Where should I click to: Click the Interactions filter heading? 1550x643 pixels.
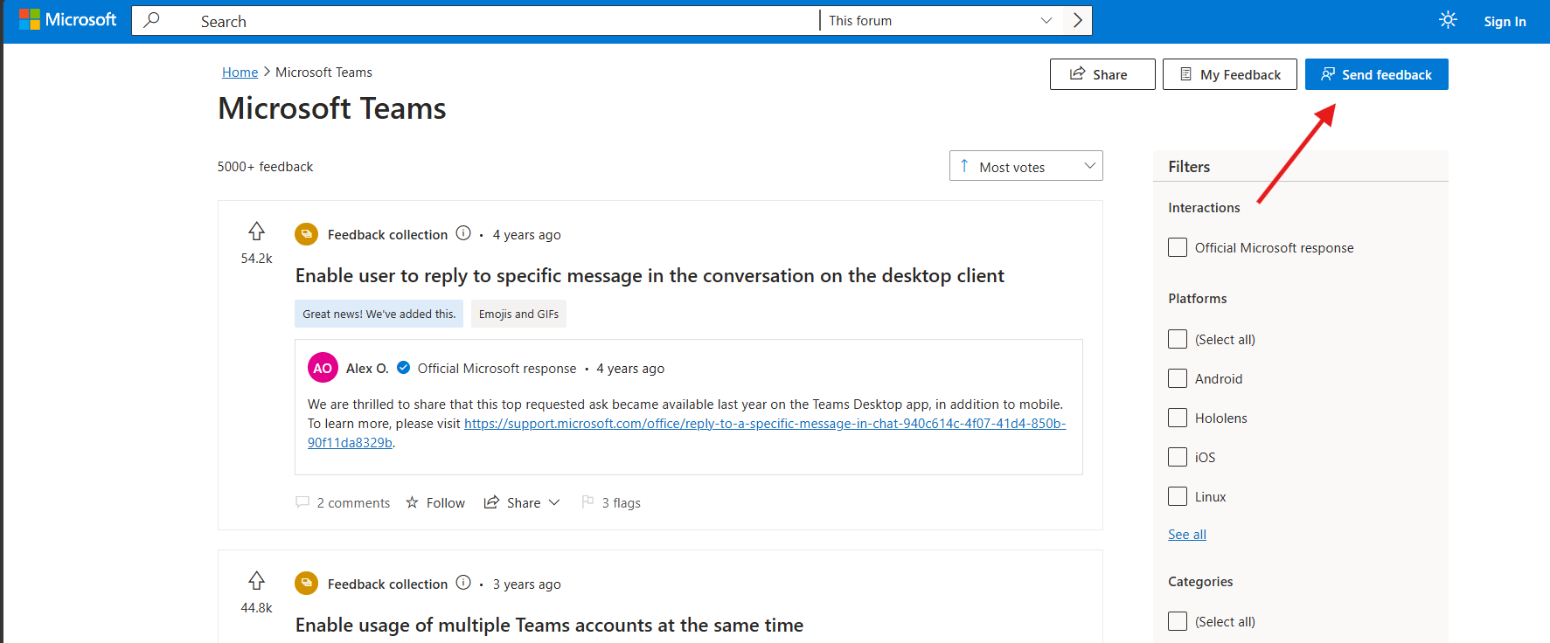coord(1204,208)
